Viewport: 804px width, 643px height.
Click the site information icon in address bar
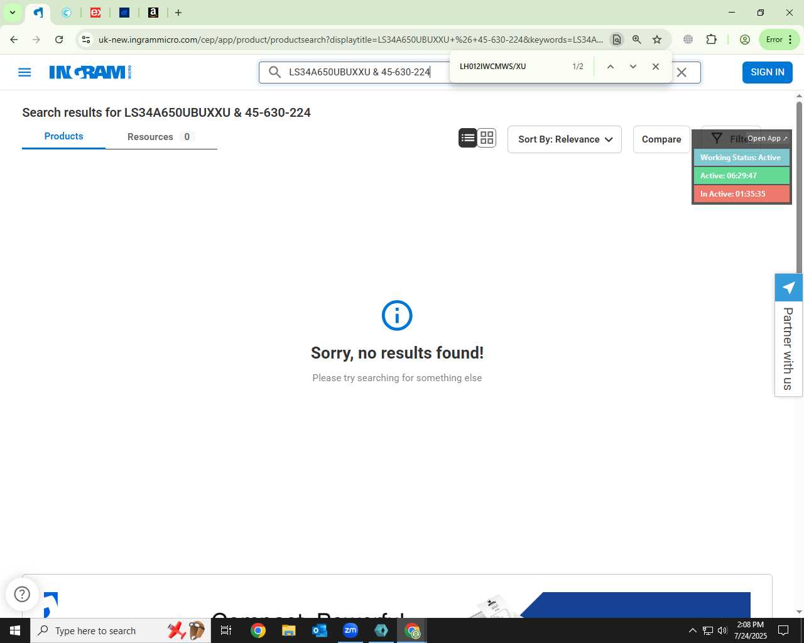click(x=86, y=40)
